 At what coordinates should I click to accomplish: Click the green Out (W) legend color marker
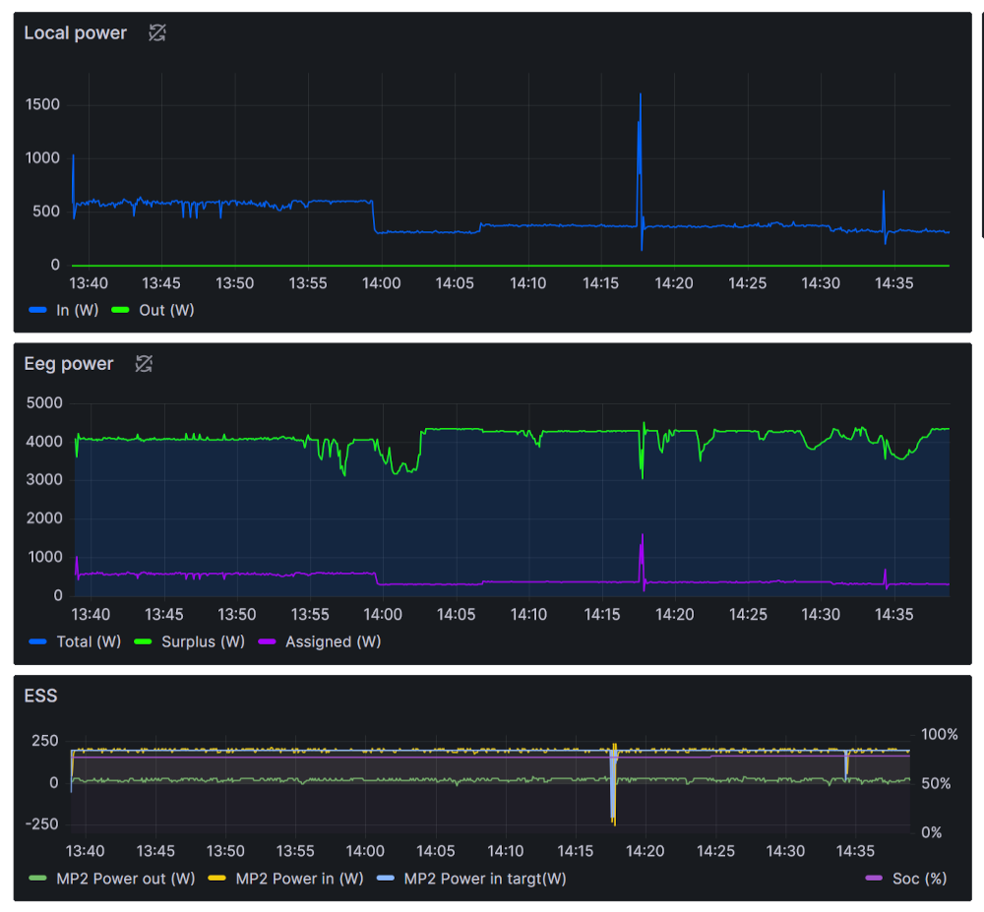(x=121, y=310)
